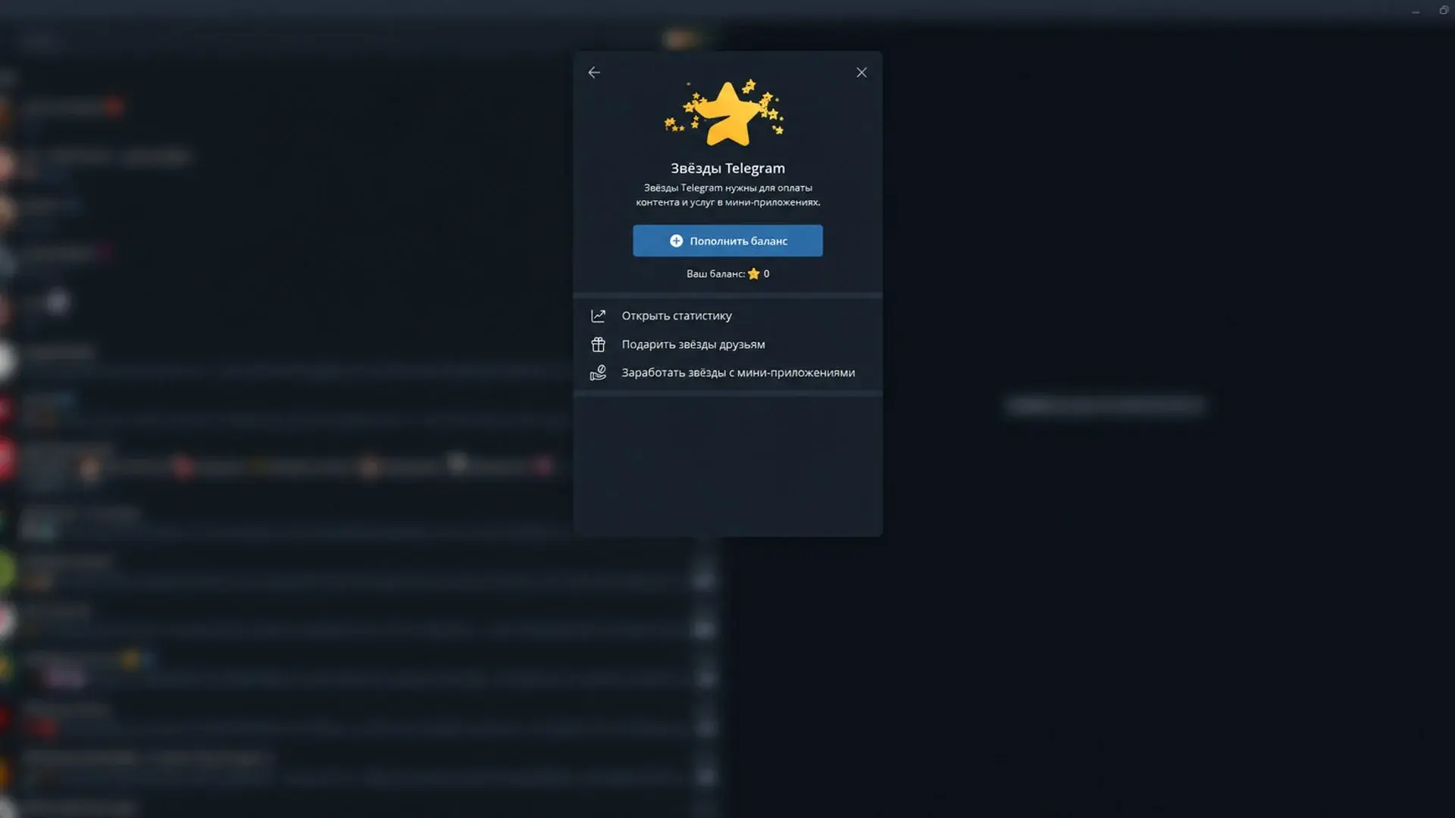Go back using the arrow in the dialog
The height and width of the screenshot is (818, 1455).
click(594, 73)
